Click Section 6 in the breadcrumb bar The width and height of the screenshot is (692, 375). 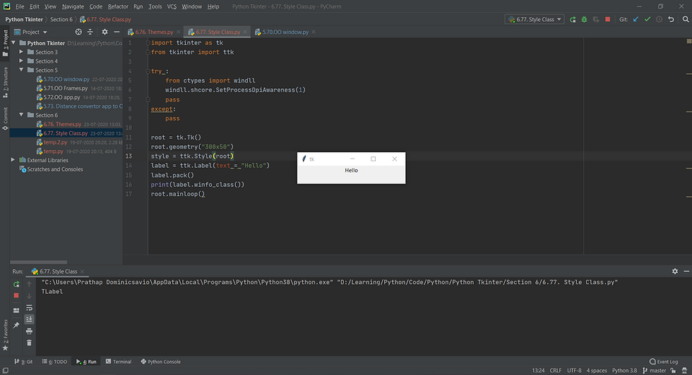(61, 20)
